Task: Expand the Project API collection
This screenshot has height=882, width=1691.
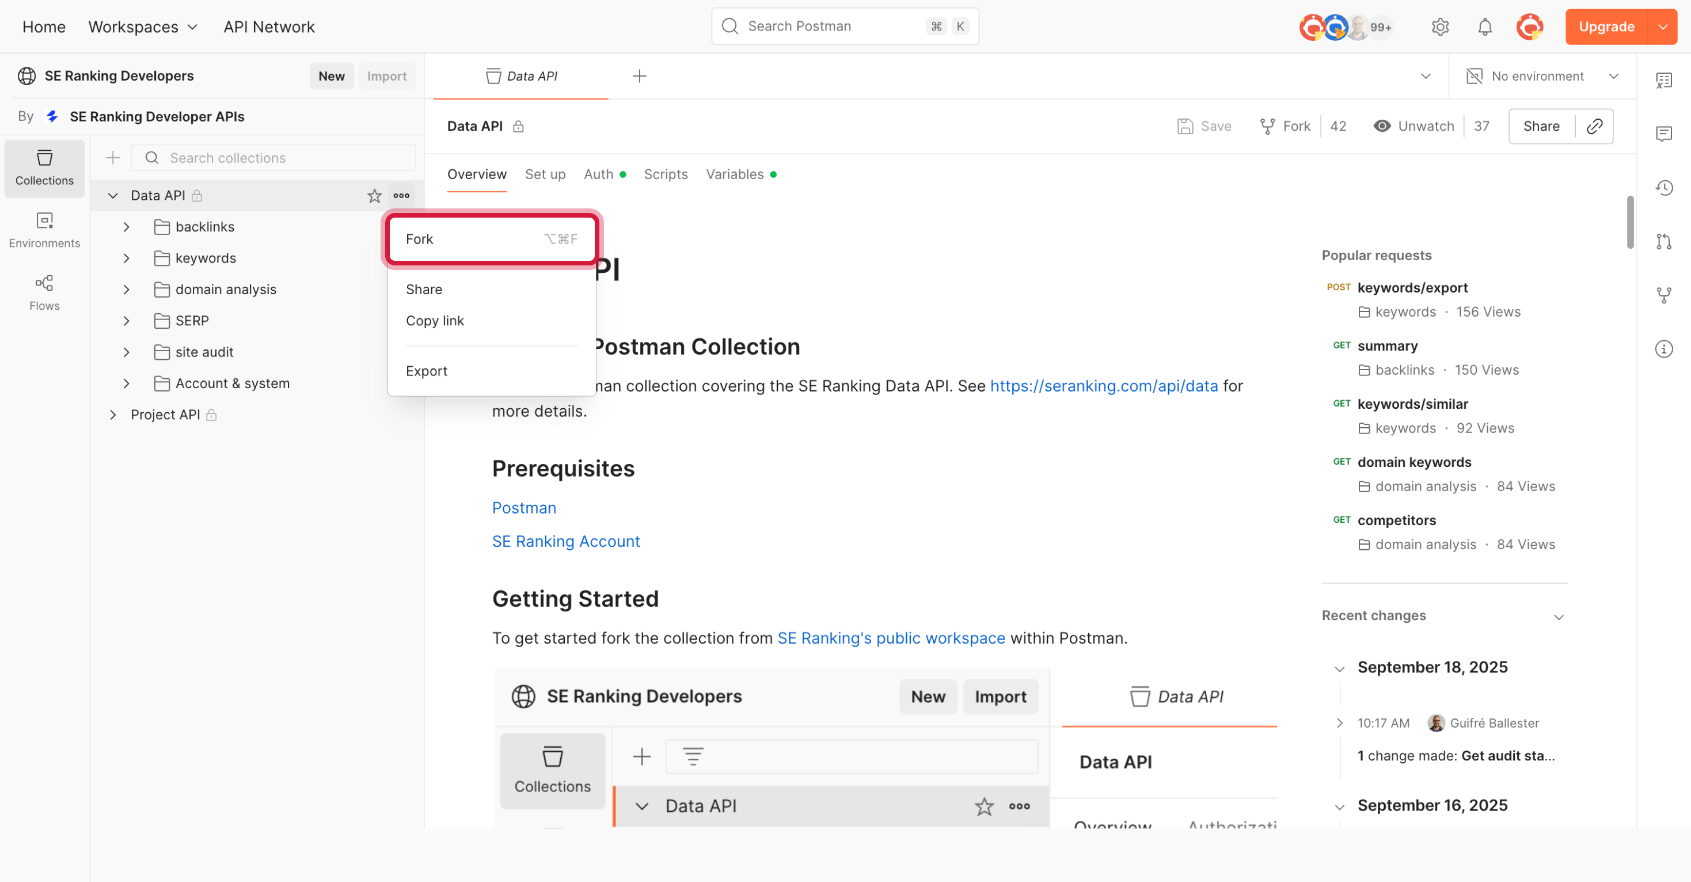Action: click(113, 415)
